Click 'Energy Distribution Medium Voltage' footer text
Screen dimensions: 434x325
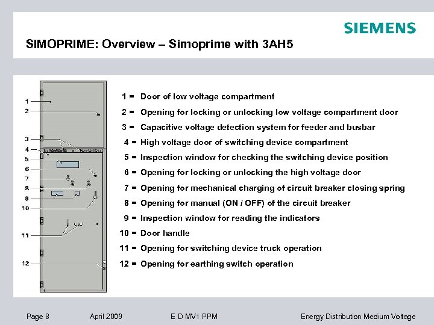point(358,317)
